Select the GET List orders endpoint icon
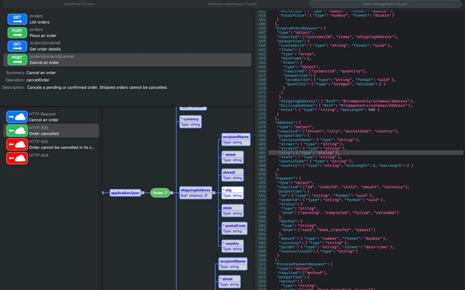The width and height of the screenshot is (465, 290). click(x=17, y=19)
